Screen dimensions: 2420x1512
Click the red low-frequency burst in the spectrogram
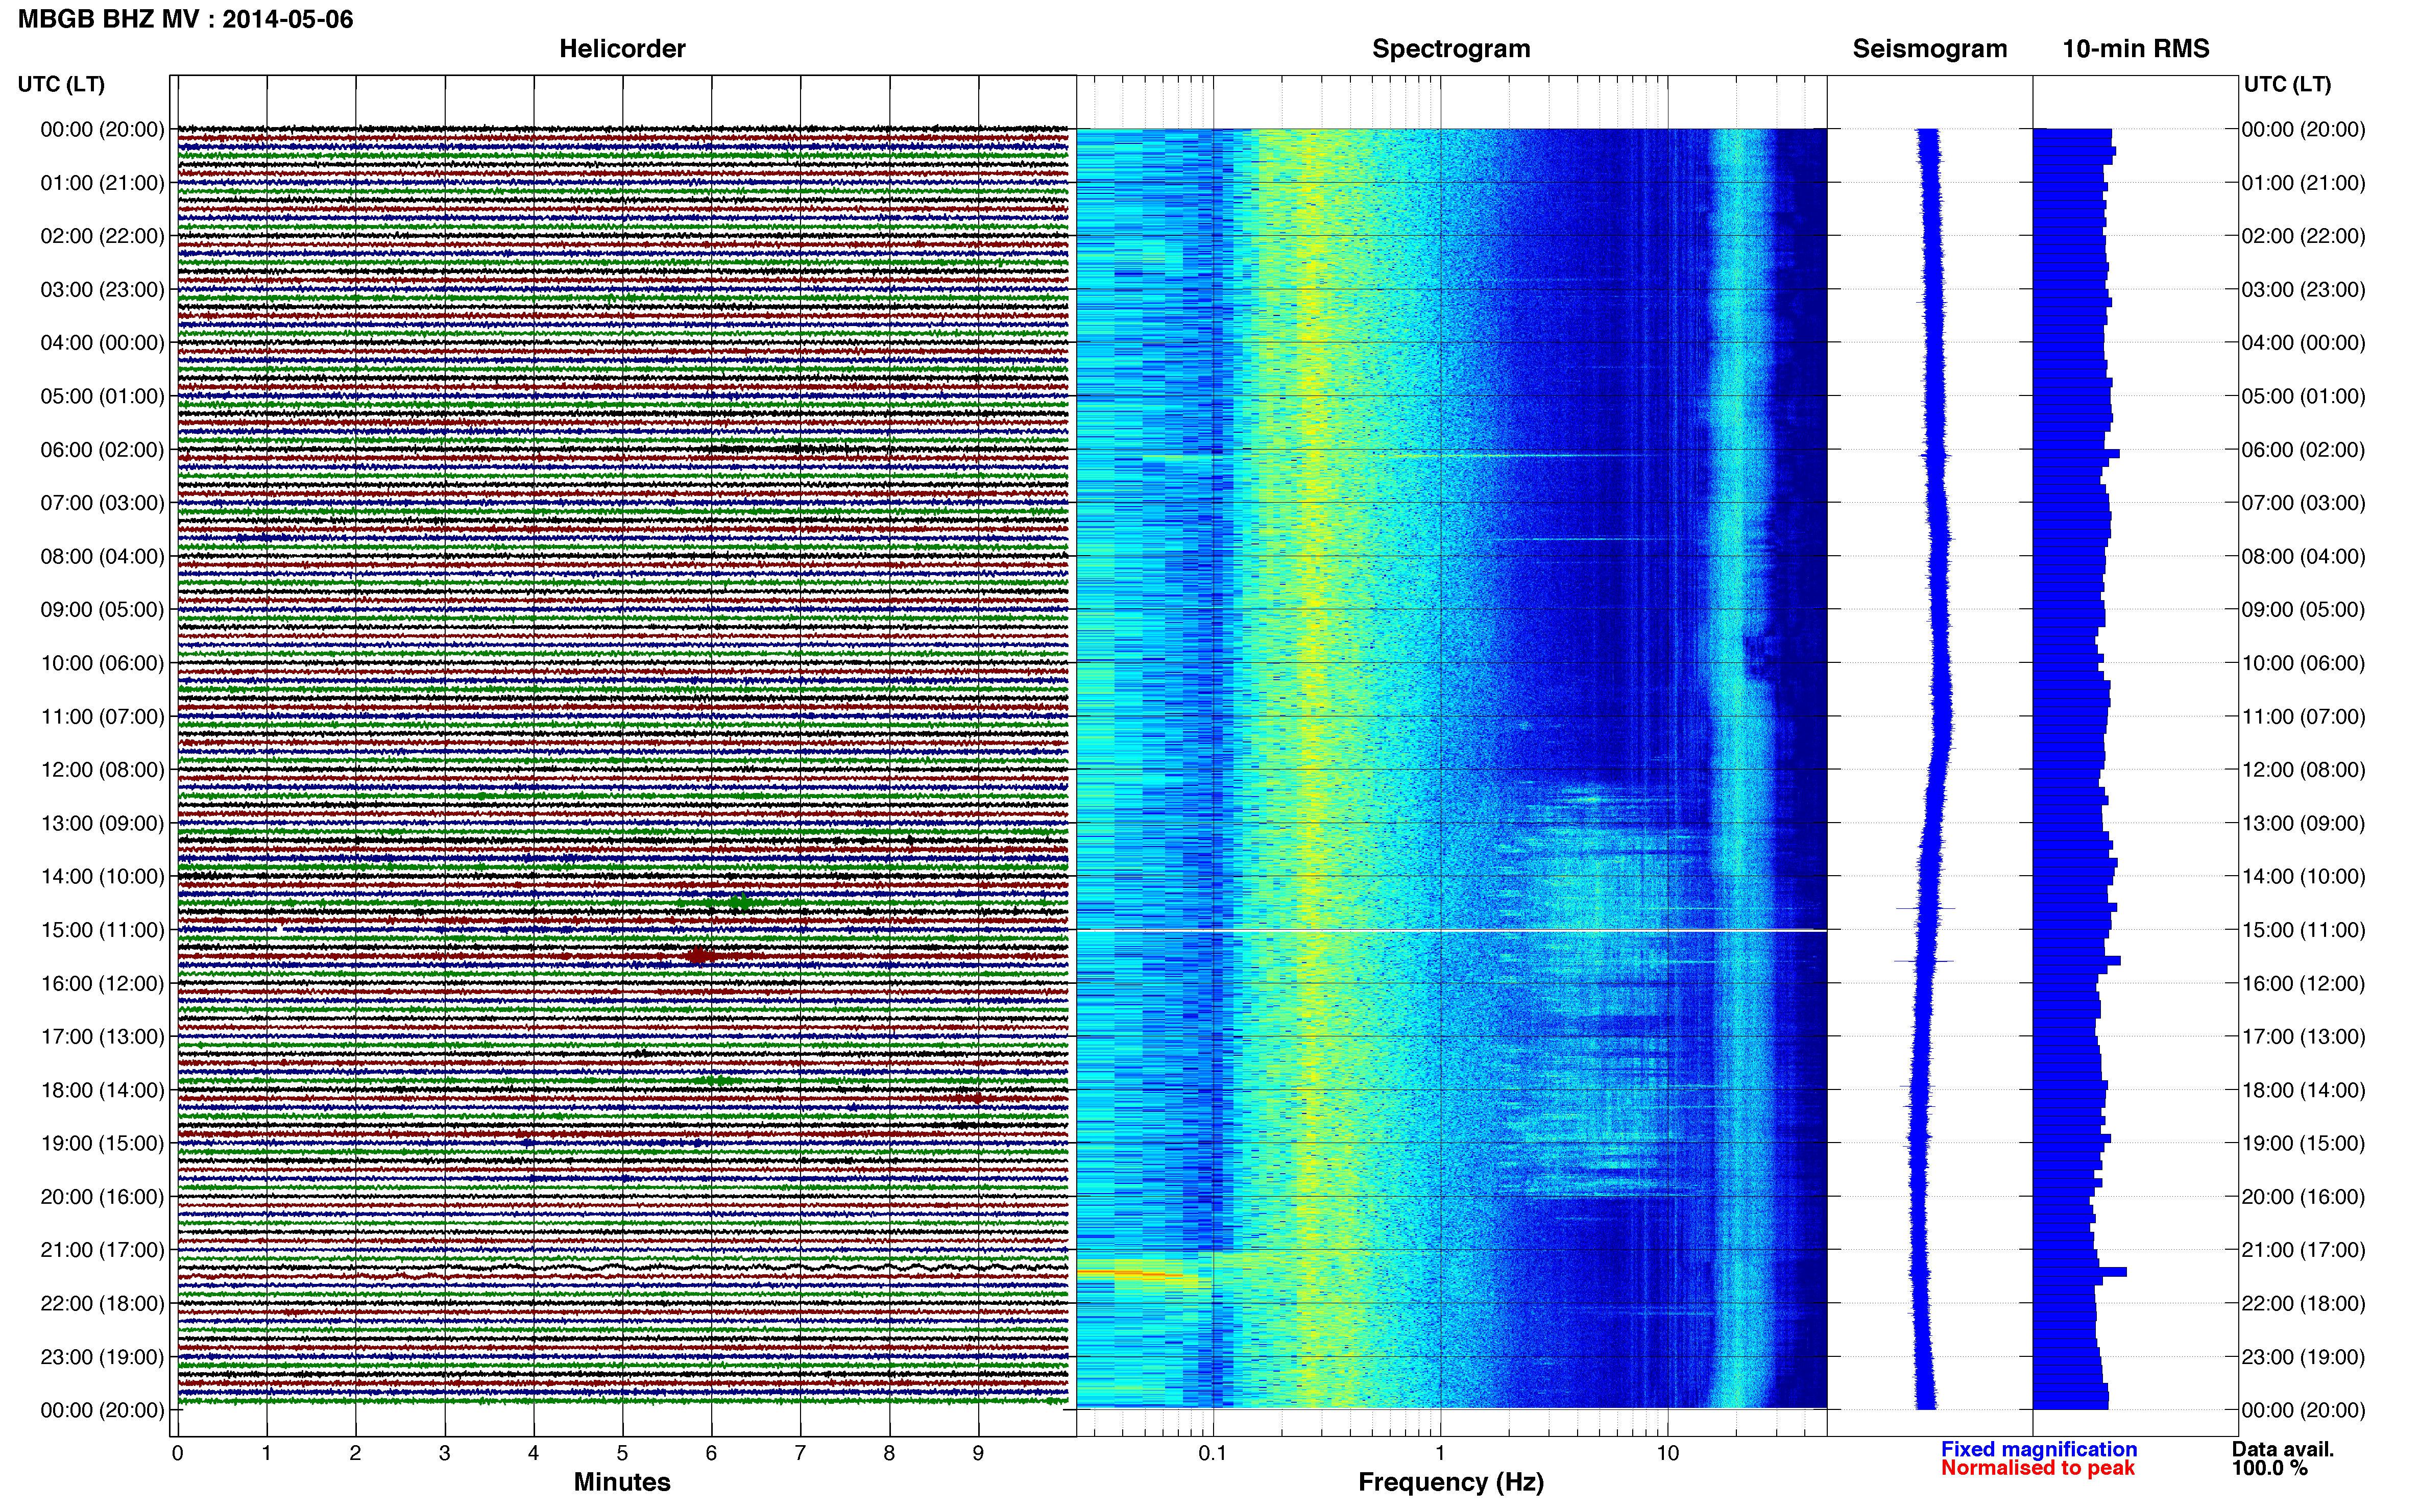[x=1130, y=1274]
